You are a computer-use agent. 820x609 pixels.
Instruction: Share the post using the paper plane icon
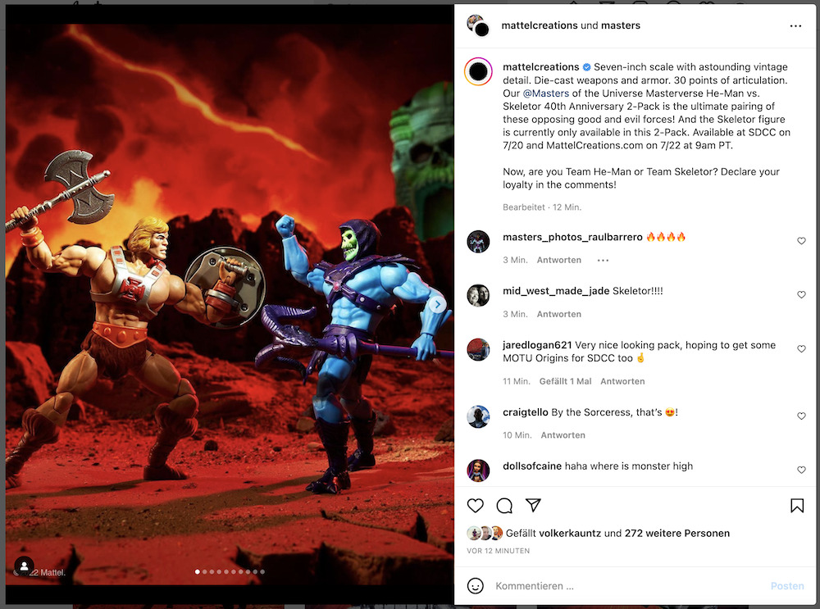(533, 505)
